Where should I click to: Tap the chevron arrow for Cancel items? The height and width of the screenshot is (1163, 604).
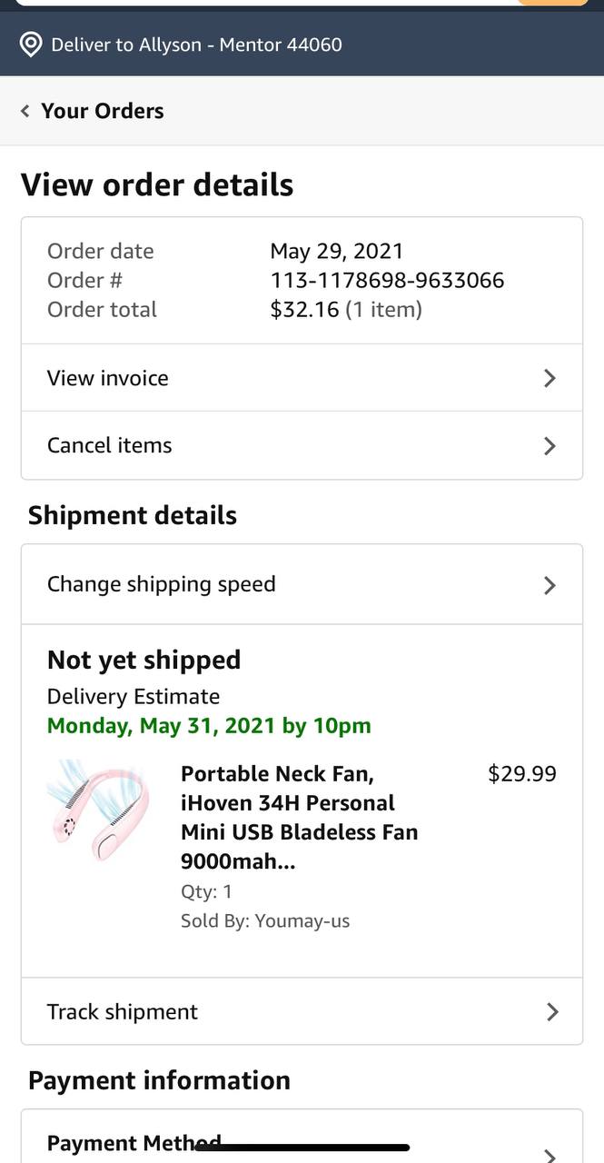point(550,445)
